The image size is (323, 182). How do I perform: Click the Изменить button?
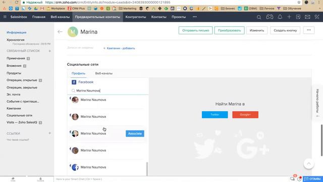coord(257,30)
